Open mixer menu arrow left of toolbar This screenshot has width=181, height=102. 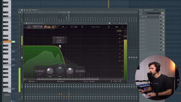(x=20, y=10)
